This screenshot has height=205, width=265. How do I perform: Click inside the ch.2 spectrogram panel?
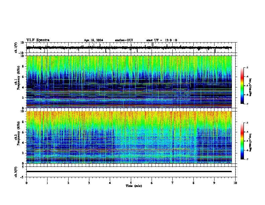pyautogui.click(x=129, y=137)
